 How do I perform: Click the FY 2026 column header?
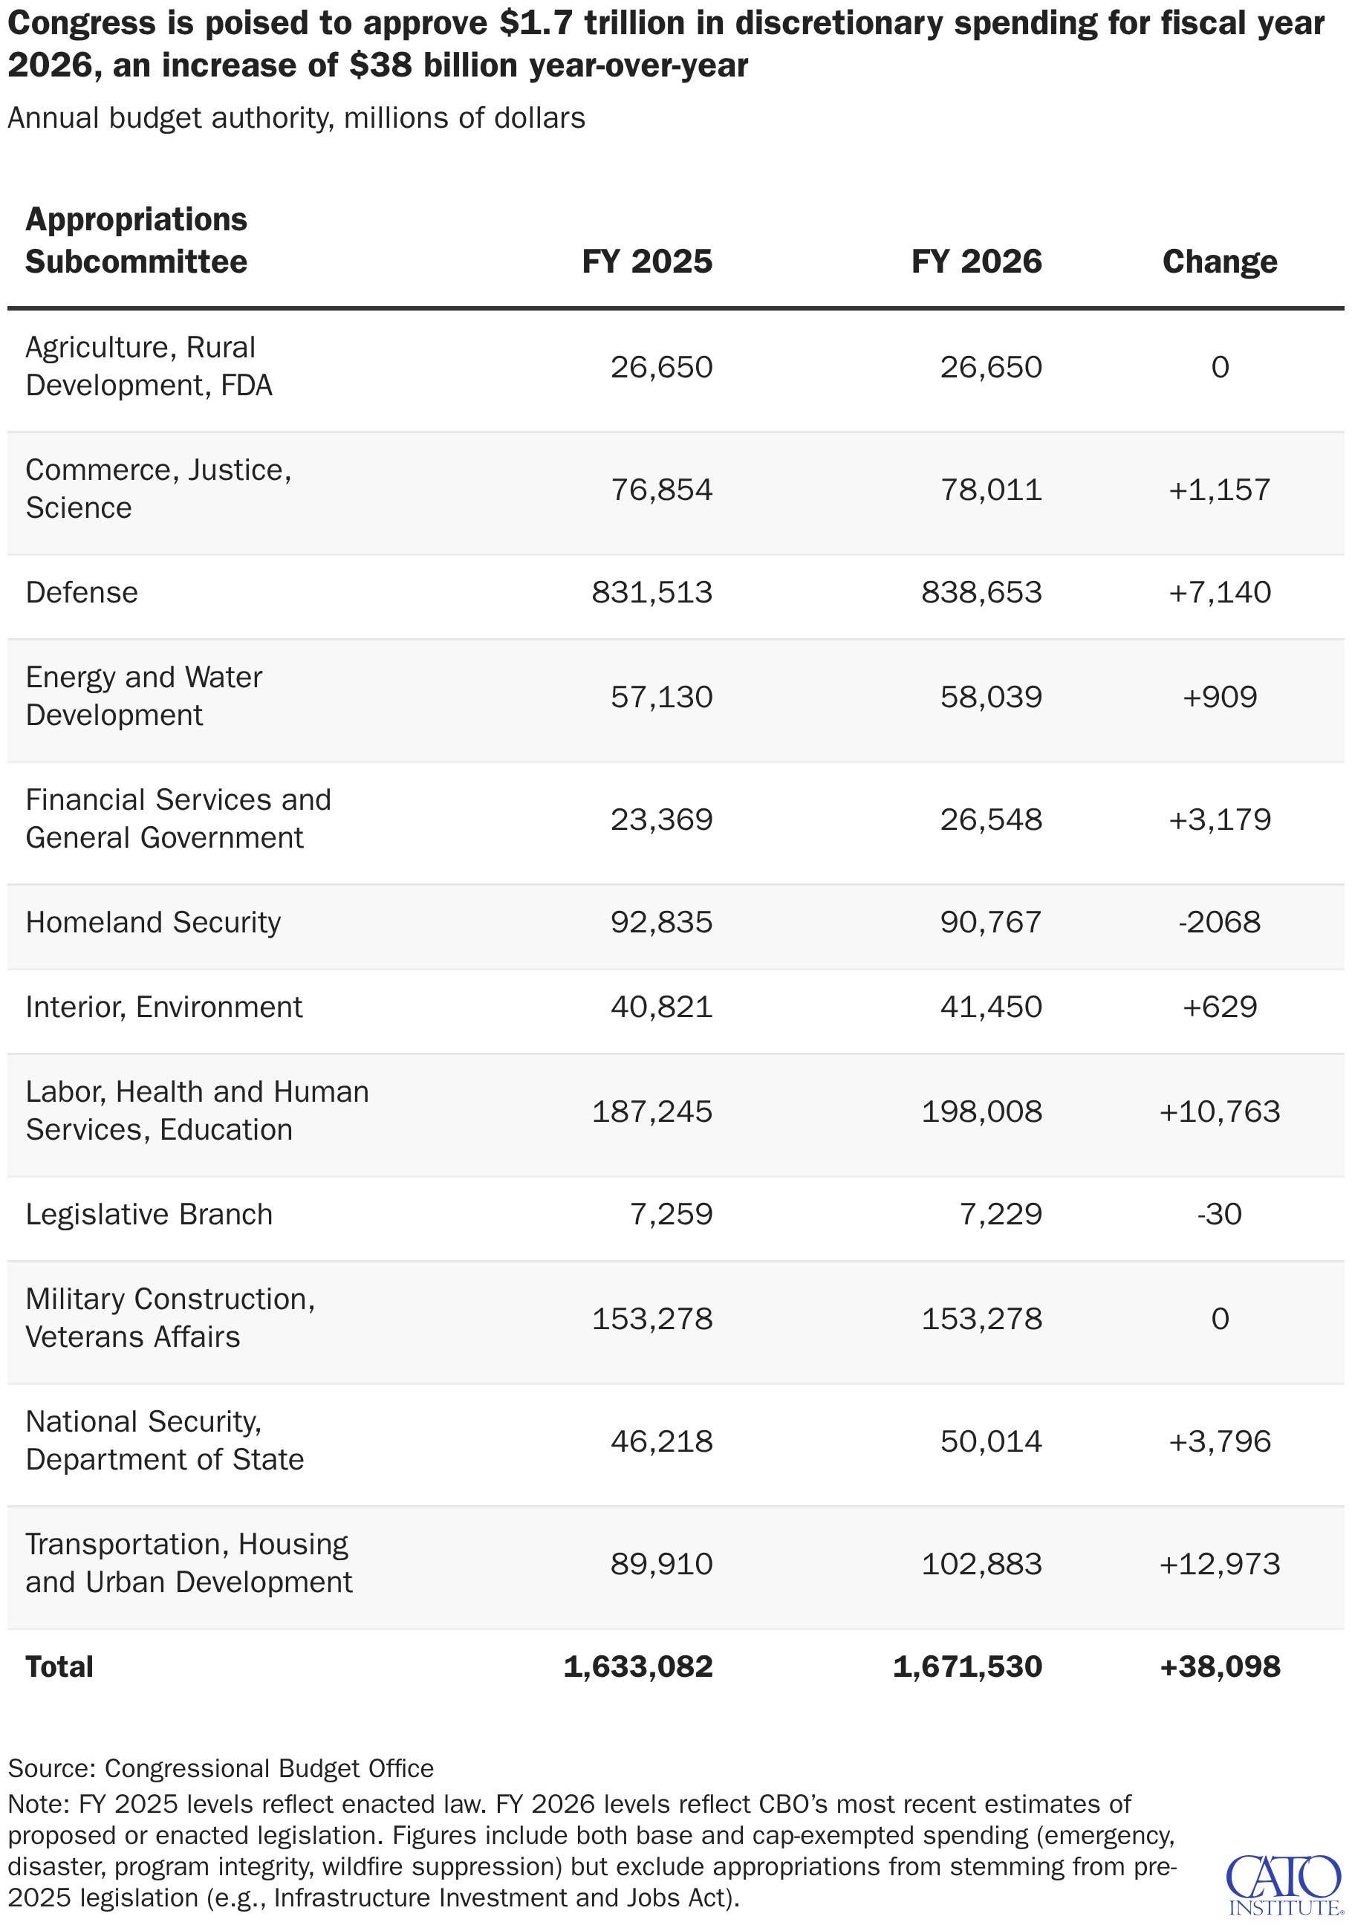coord(975,262)
